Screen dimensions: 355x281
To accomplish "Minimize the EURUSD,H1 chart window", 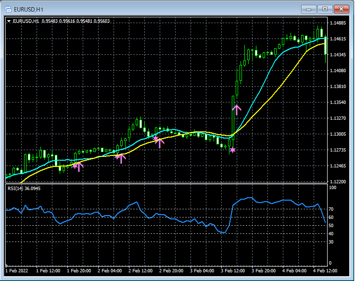I will (x=308, y=9).
